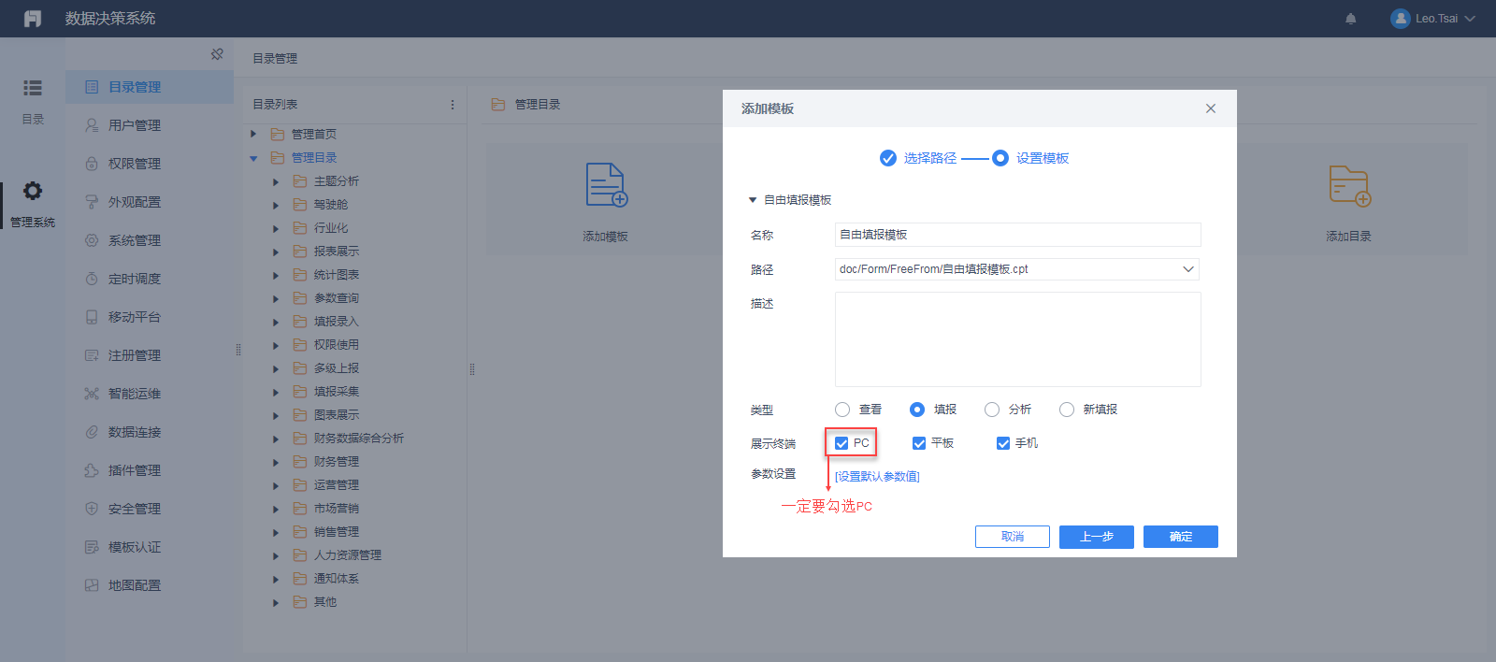Open 定时调度 in the sidebar
The image size is (1496, 662).
150,279
